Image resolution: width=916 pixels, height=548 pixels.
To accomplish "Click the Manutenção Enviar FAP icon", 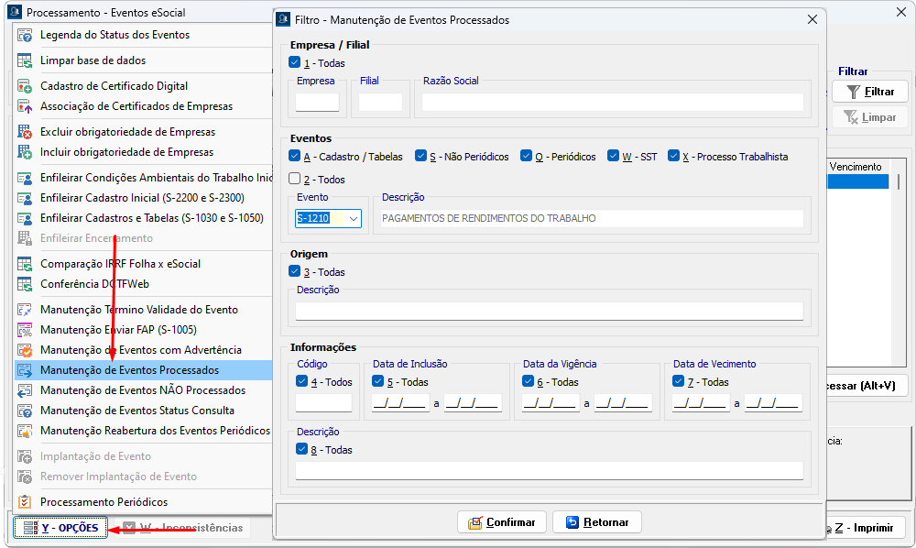I will (x=25, y=330).
